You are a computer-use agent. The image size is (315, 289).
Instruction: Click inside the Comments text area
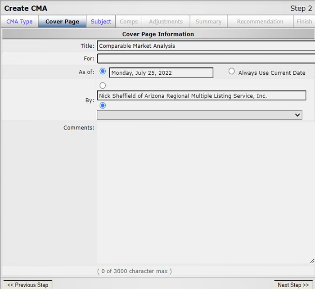pyautogui.click(x=206, y=193)
